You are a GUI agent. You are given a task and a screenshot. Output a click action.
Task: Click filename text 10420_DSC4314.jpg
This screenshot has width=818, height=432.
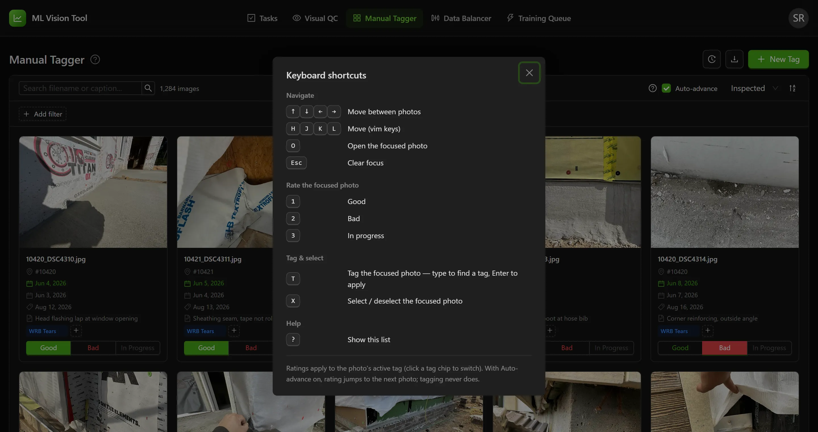[687, 259]
